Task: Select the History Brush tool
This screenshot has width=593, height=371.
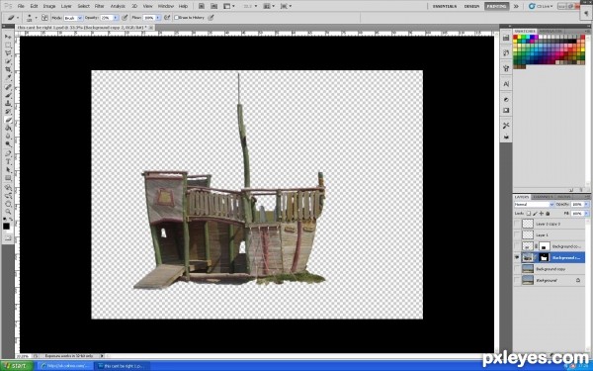Action: (x=8, y=112)
